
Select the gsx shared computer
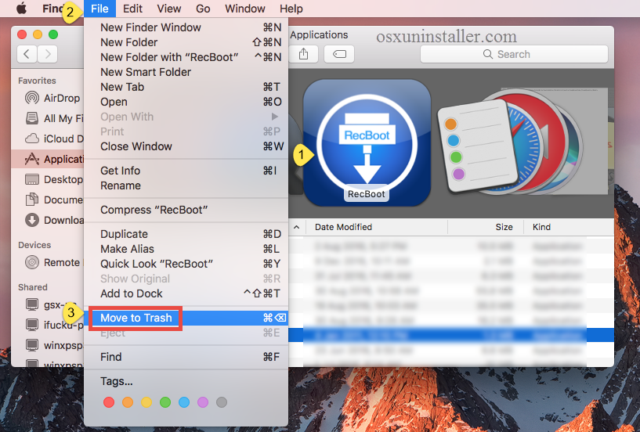click(52, 304)
